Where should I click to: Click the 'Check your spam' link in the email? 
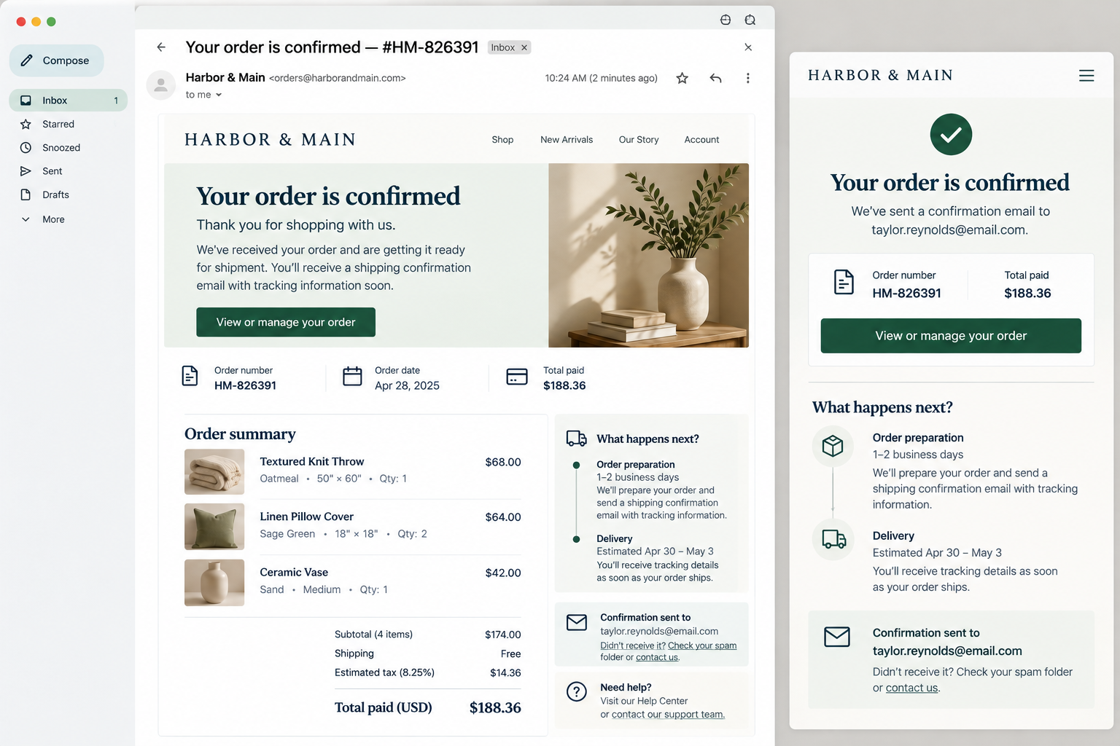point(702,645)
